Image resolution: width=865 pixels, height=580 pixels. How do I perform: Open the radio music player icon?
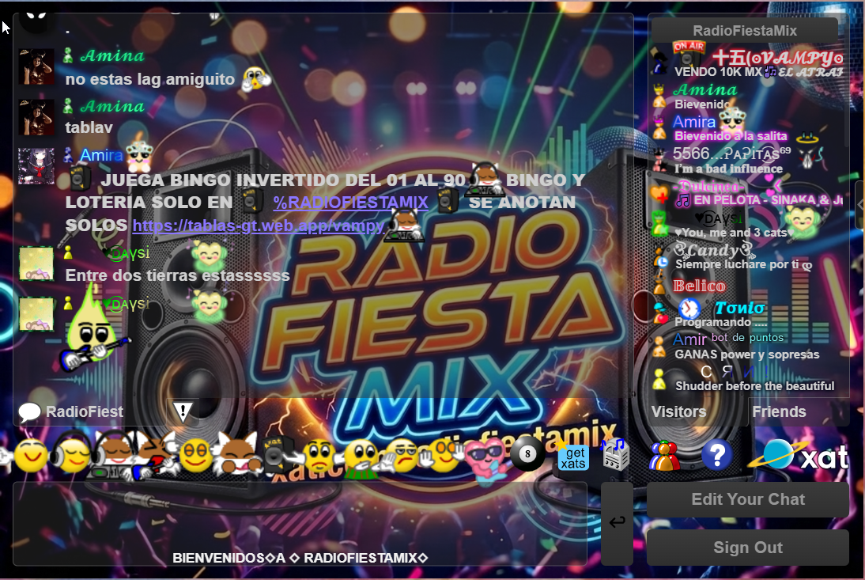coord(614,454)
